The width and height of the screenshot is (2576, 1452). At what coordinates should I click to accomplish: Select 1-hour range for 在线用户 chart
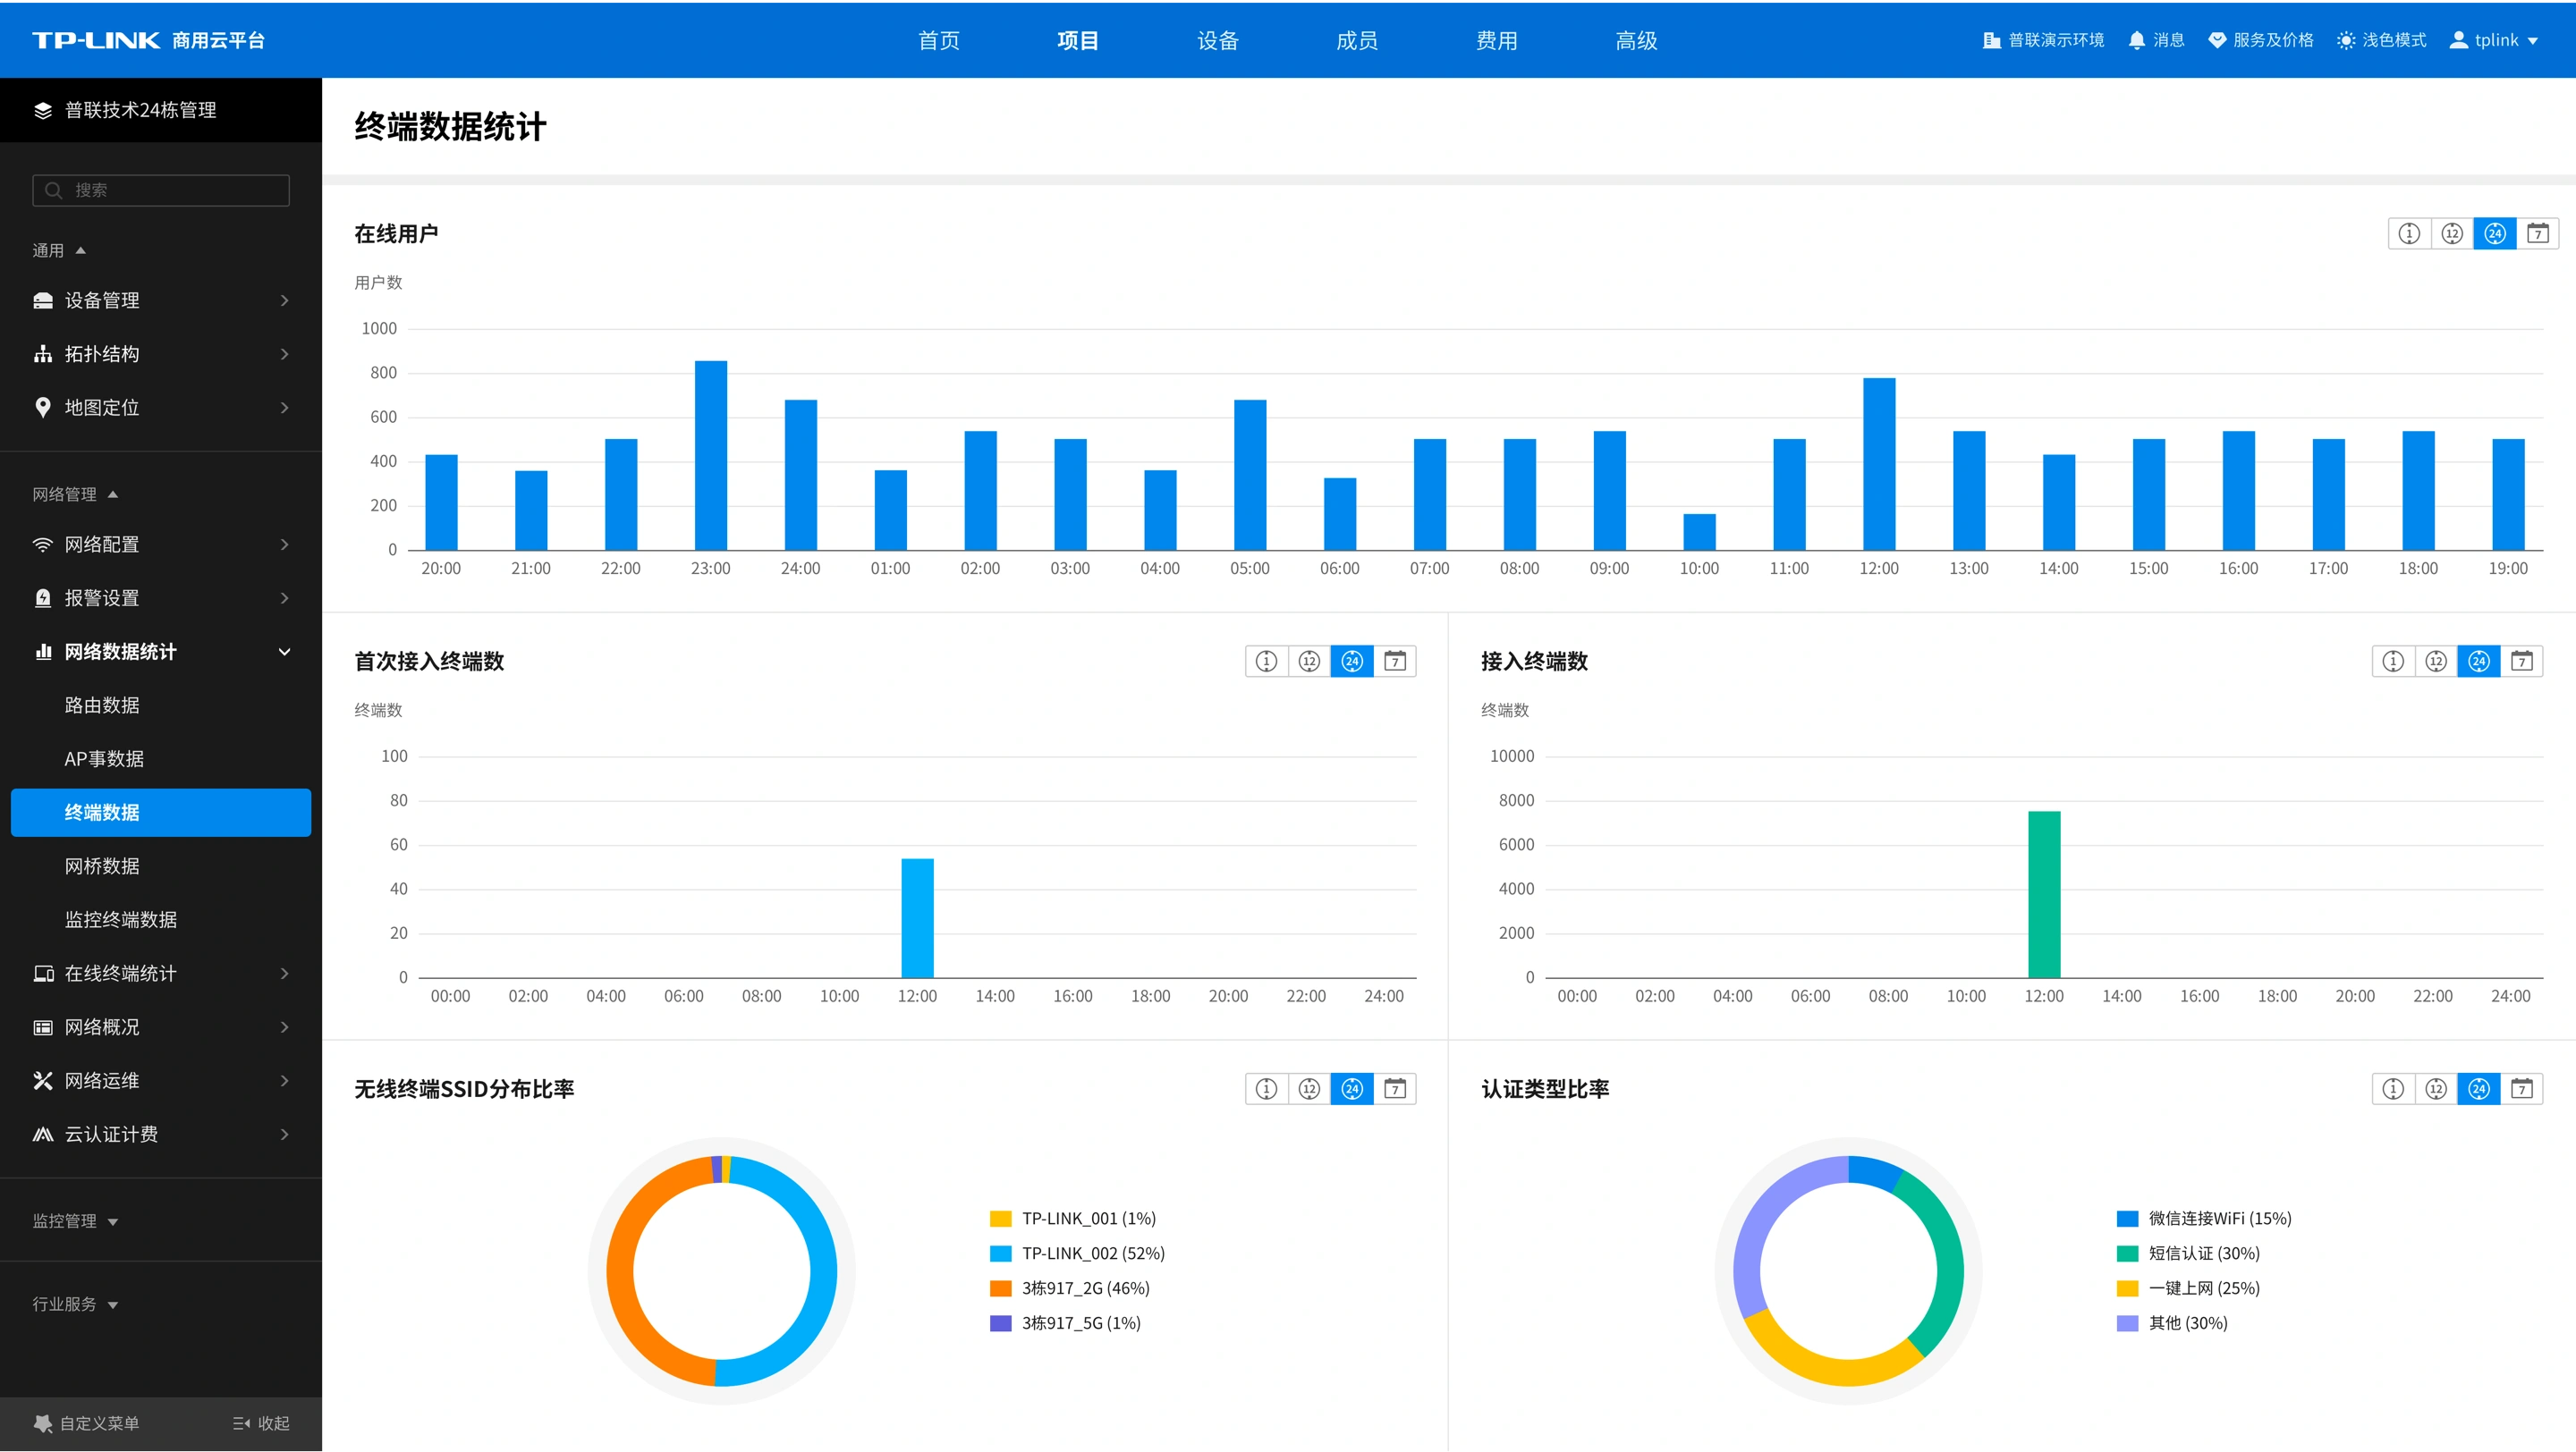[2409, 234]
